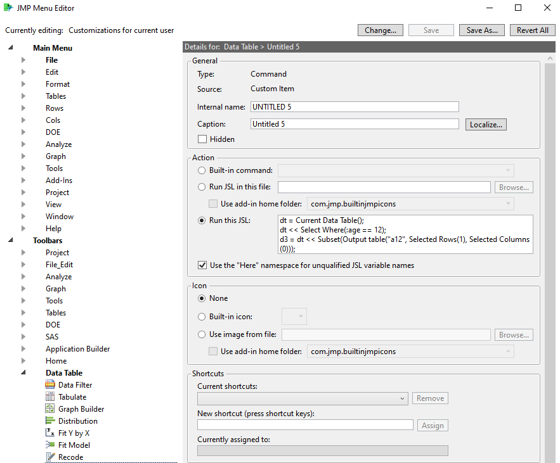Click the Run this JSL script text area
The height and width of the screenshot is (463, 560).
point(405,234)
